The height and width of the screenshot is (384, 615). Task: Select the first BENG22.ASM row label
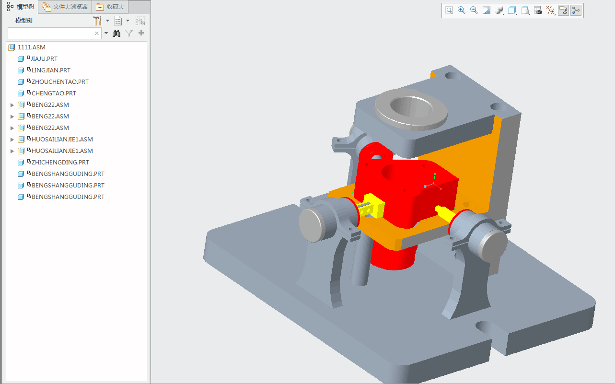pyautogui.click(x=50, y=105)
